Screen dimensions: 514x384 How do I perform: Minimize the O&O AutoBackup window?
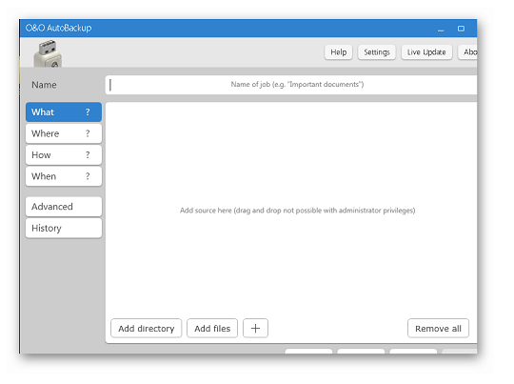point(441,29)
